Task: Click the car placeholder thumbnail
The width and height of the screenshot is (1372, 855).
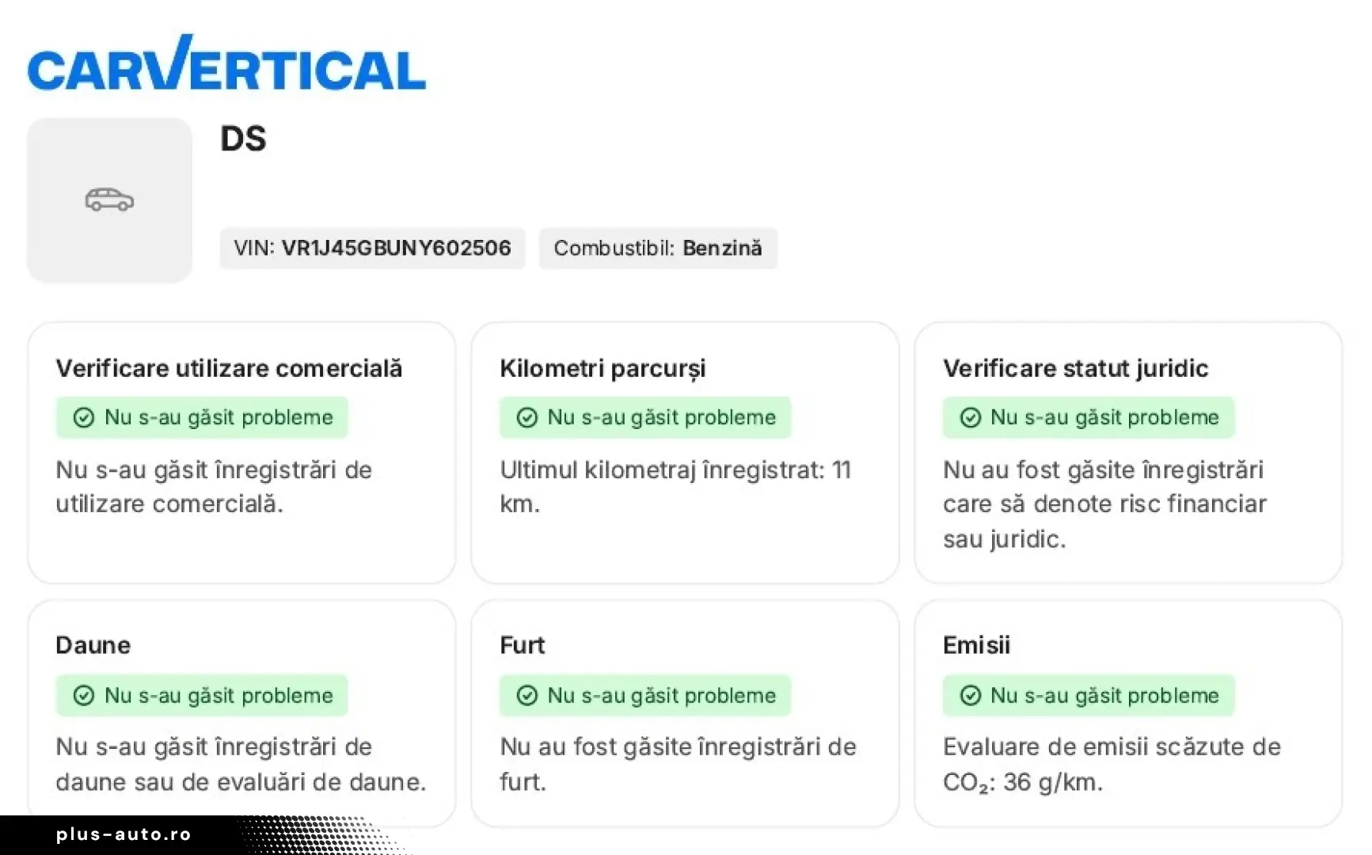Action: pos(109,200)
